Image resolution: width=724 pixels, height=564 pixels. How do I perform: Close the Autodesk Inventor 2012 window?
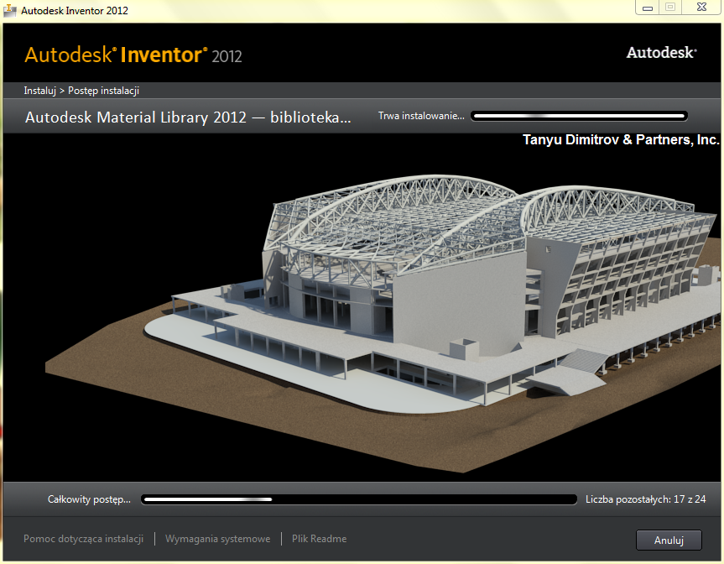coord(701,8)
